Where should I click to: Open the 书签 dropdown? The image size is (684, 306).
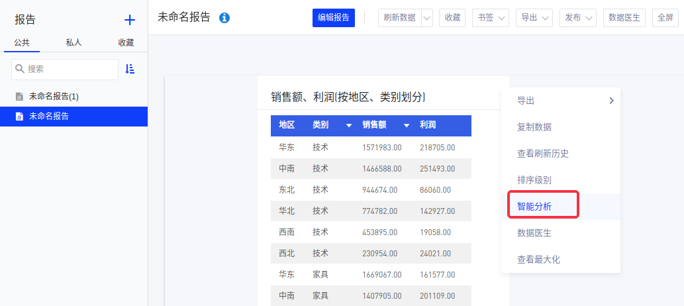[x=490, y=18]
